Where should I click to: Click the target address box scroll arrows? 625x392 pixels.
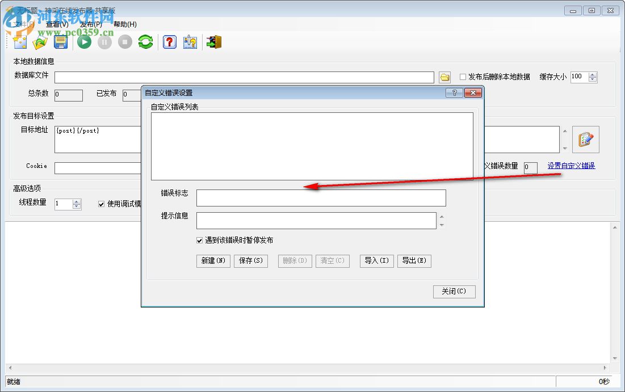tap(565, 140)
